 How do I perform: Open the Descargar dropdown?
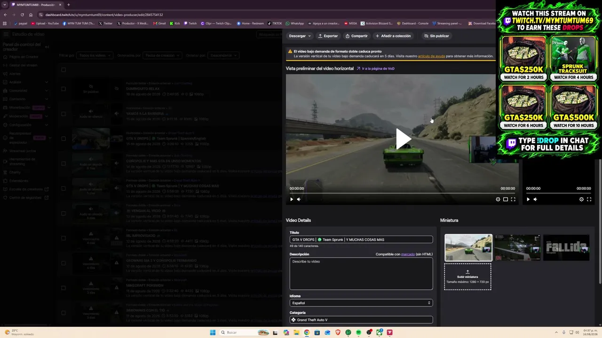click(x=300, y=36)
